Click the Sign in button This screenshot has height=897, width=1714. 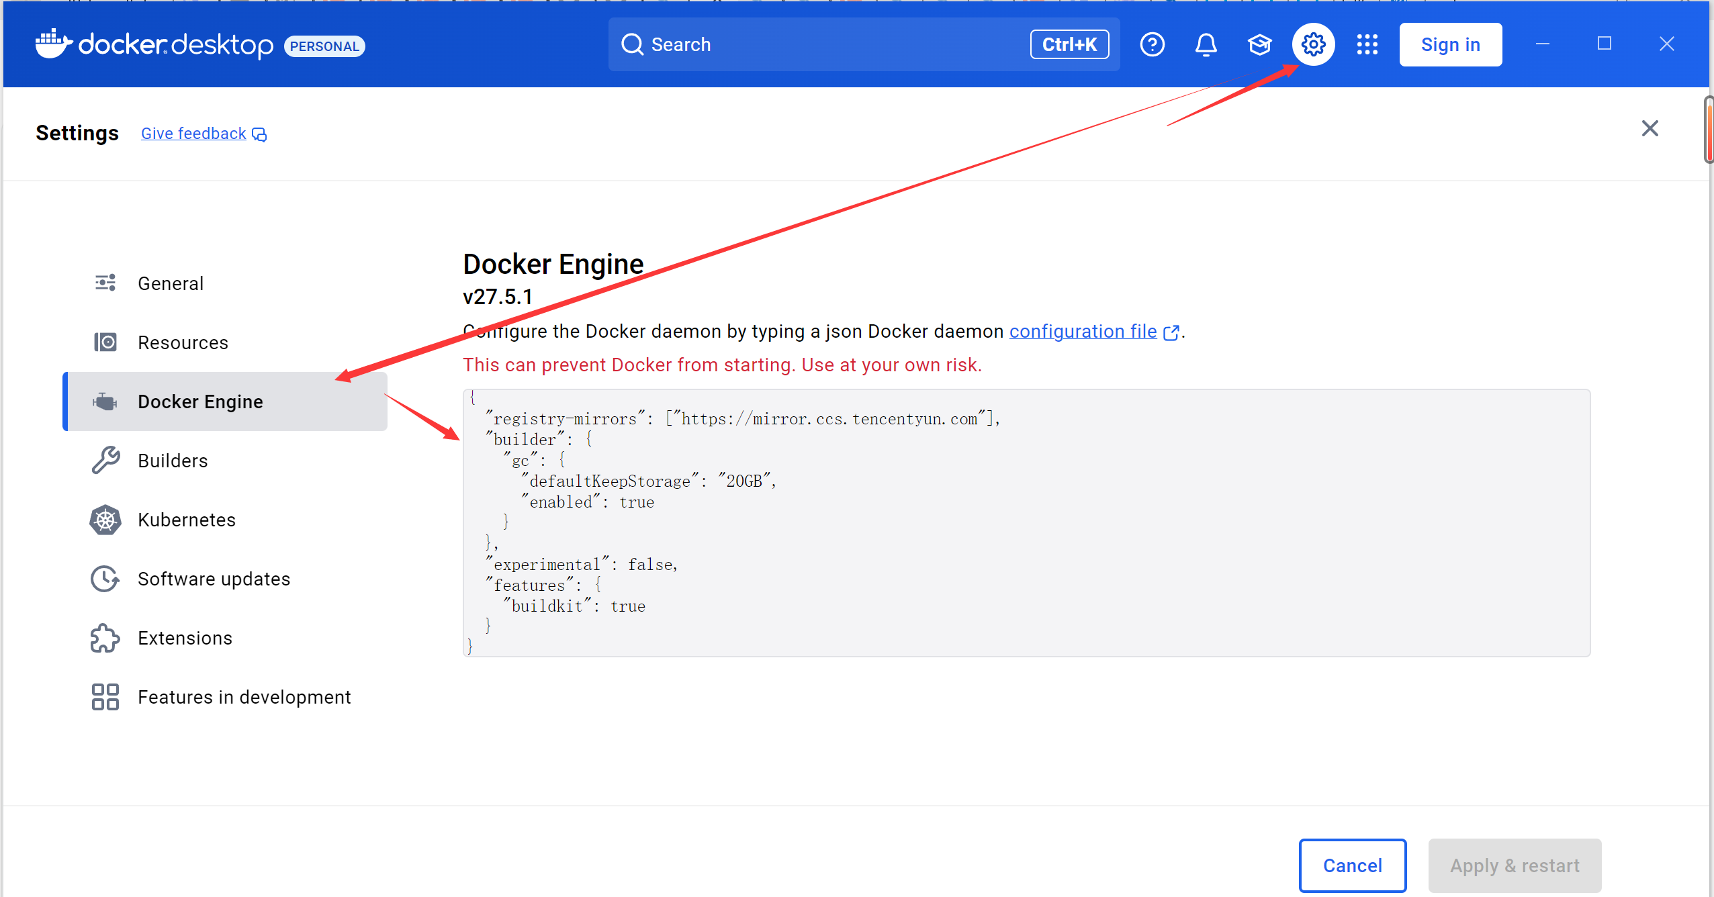tap(1450, 44)
